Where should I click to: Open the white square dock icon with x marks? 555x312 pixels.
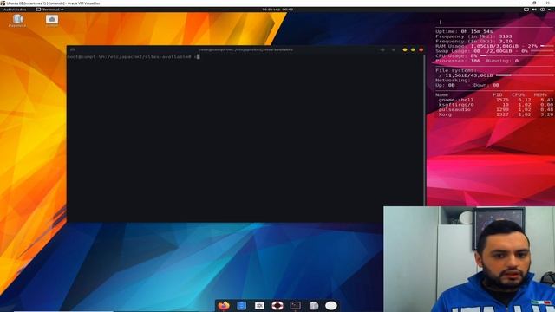[x=259, y=305]
